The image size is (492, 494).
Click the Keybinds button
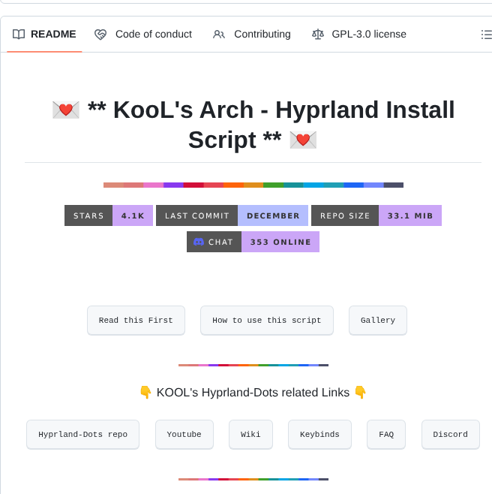click(319, 435)
